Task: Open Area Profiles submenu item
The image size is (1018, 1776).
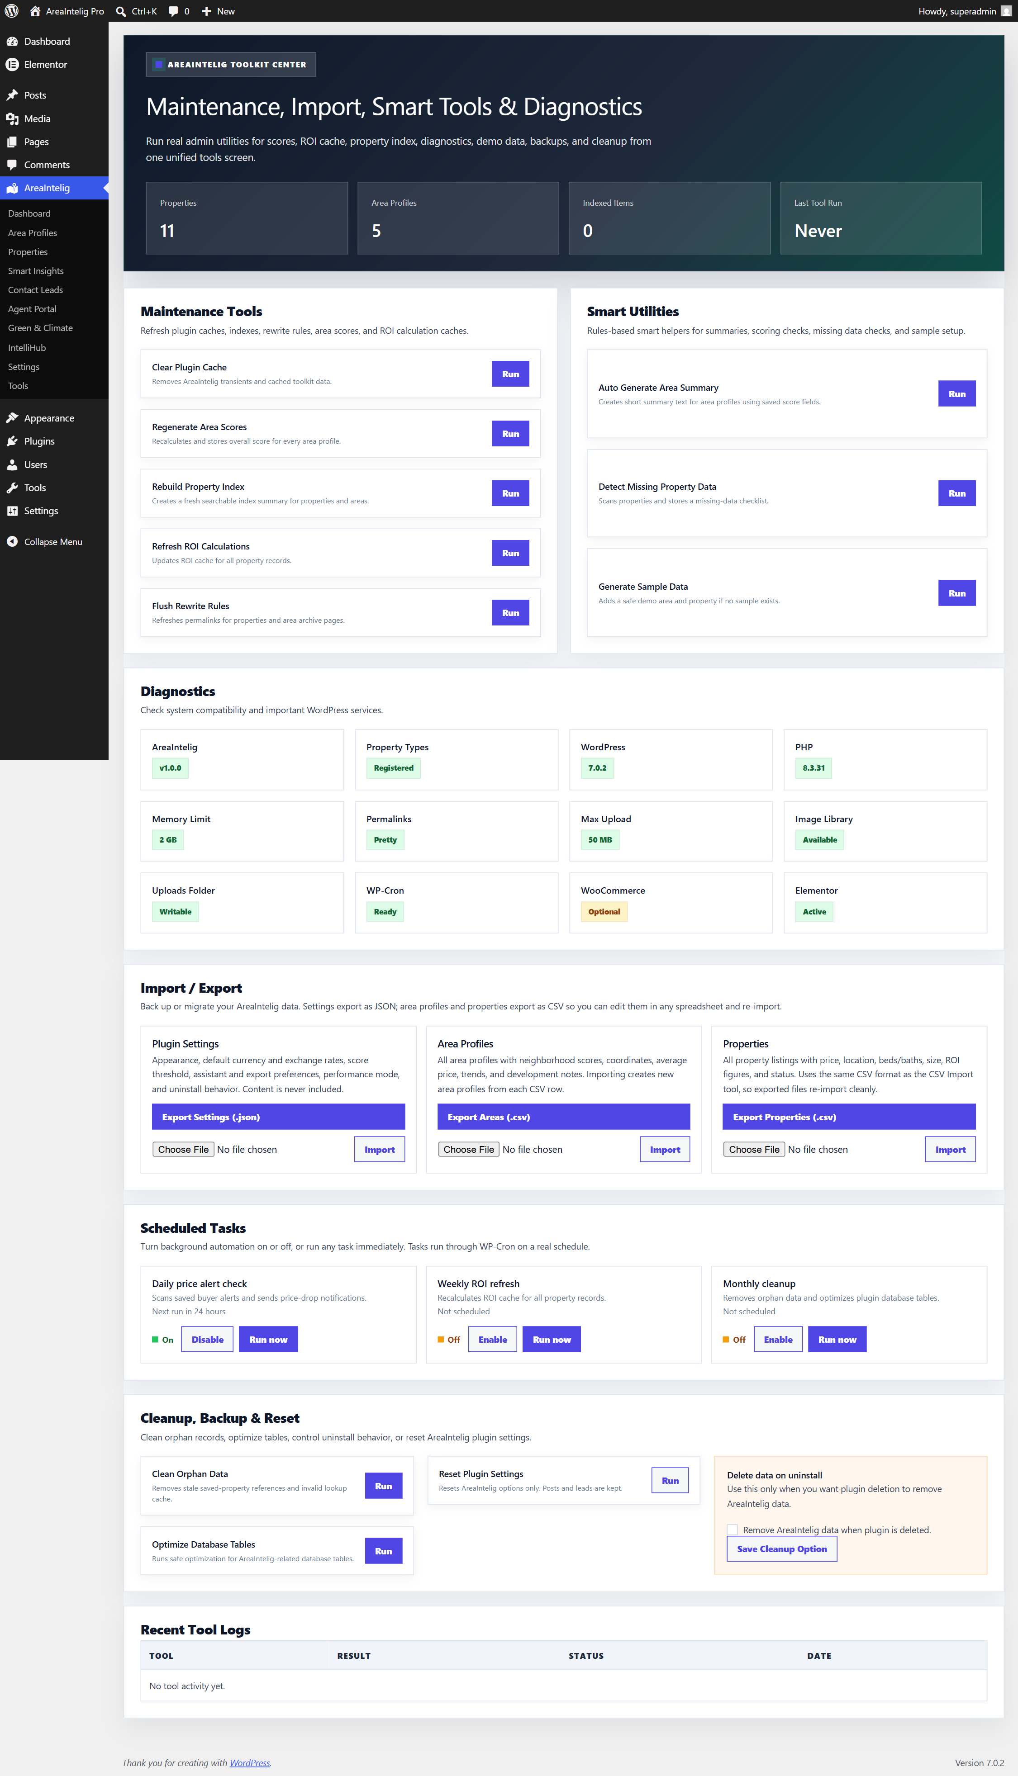Action: click(33, 232)
